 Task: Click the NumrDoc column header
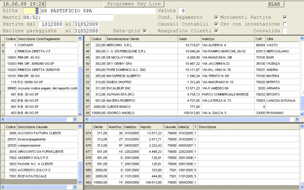click(x=116, y=127)
